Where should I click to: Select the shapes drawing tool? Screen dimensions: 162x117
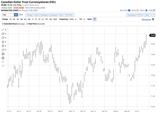point(3,38)
